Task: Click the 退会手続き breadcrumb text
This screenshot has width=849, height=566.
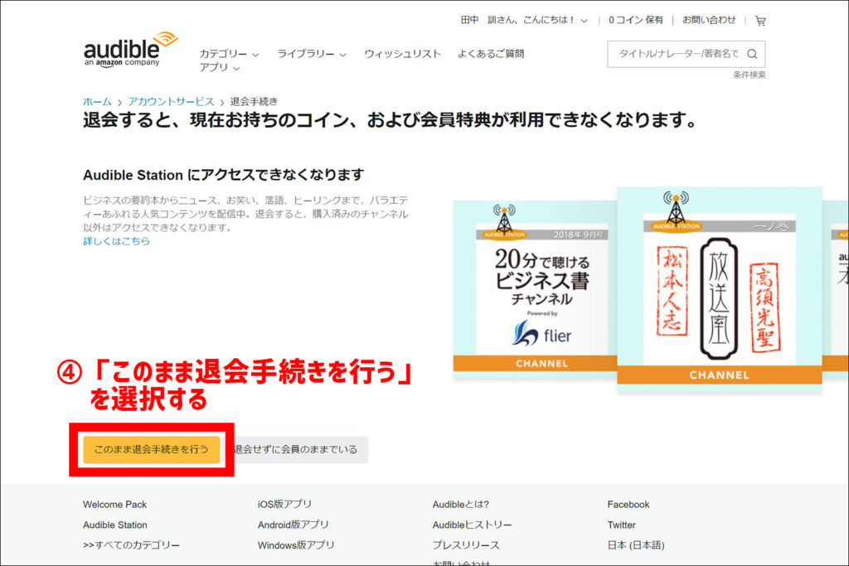Action: pos(254,101)
